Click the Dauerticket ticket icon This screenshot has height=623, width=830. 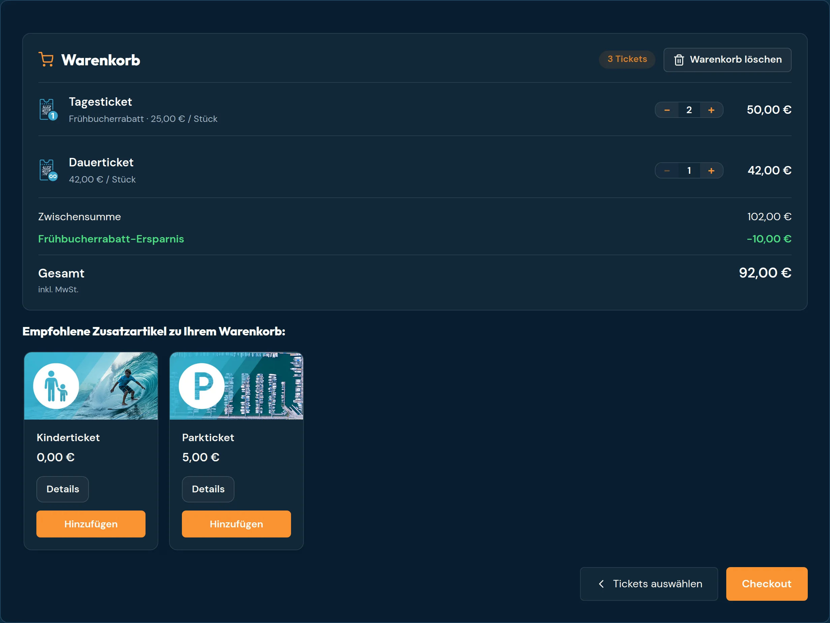click(x=49, y=170)
